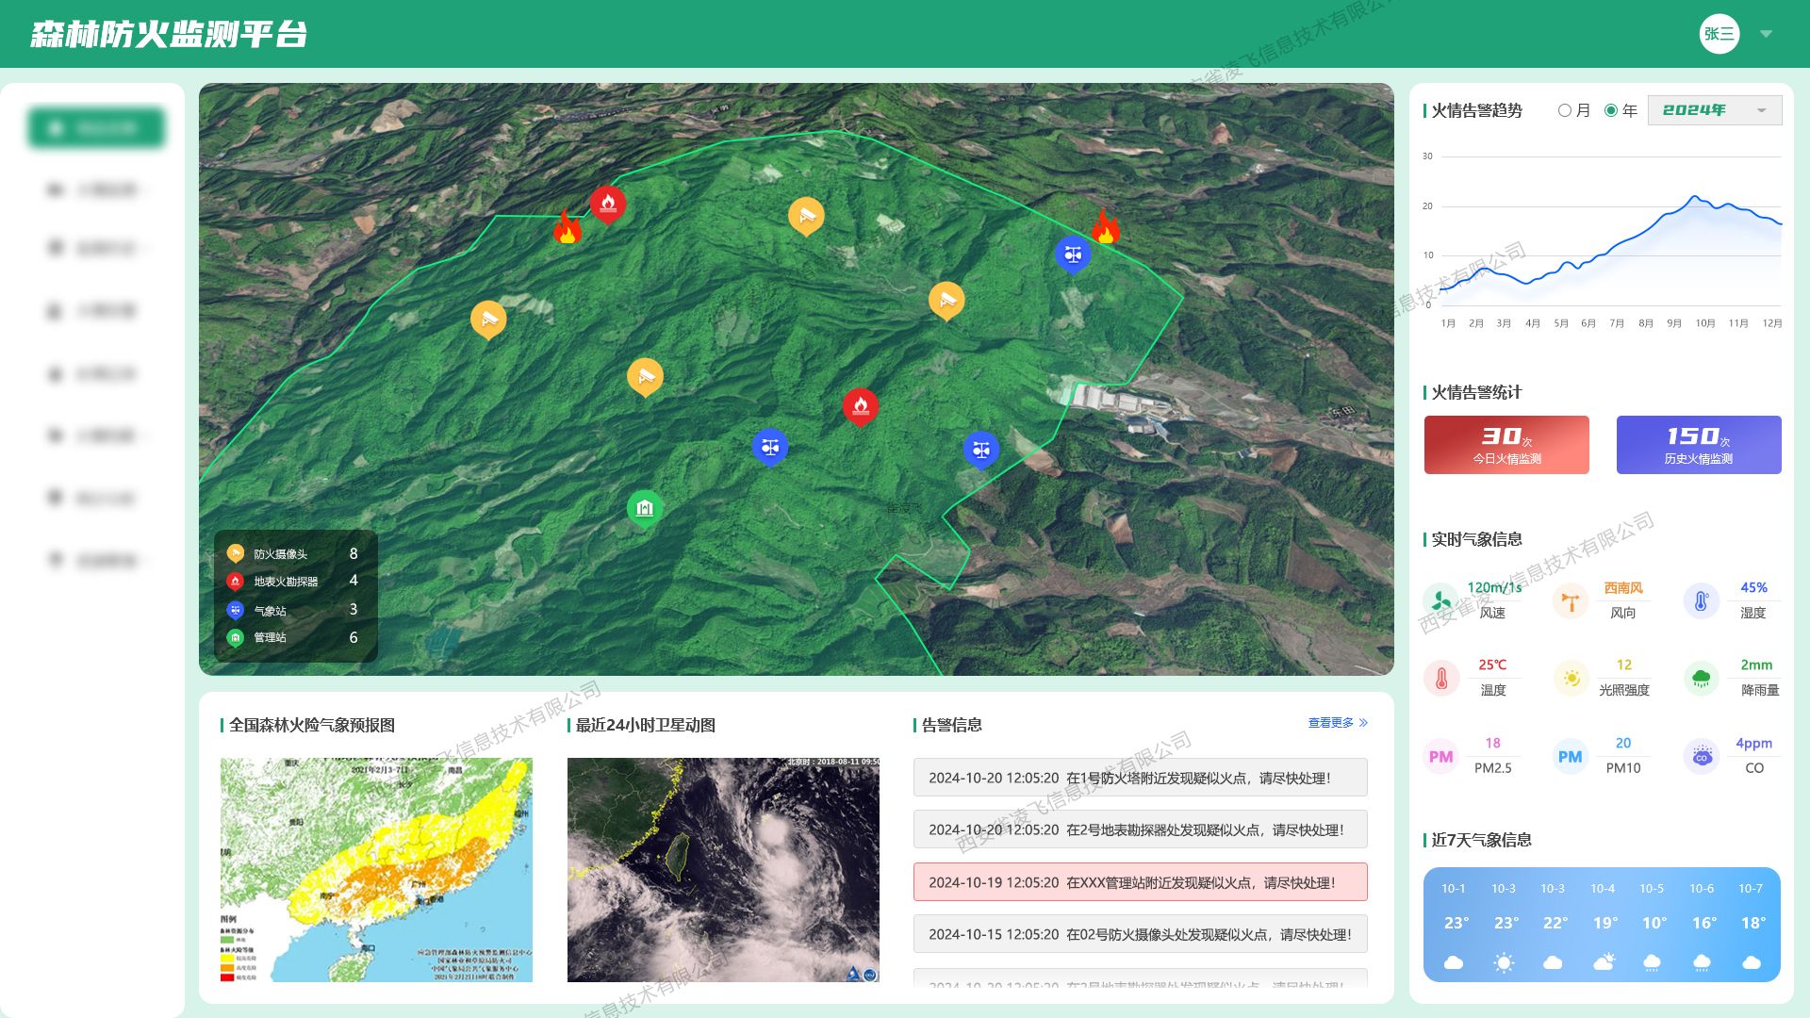Open the 最近24小时卫星动图 satellite thumbnail
Screen dimensions: 1810x1018
pyautogui.click(x=723, y=869)
